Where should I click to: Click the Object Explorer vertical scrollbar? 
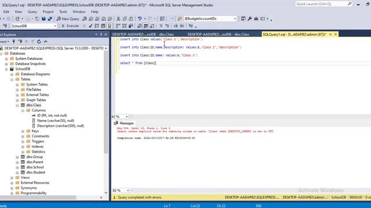coord(106,102)
